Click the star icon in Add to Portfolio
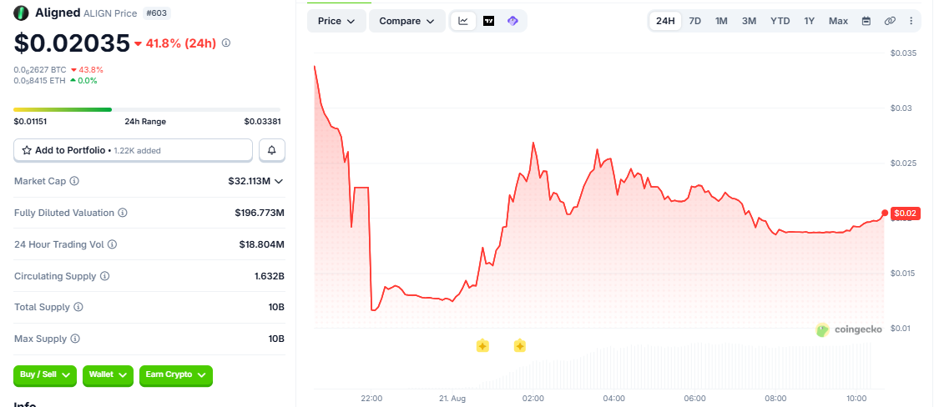This screenshot has width=934, height=407. (27, 150)
